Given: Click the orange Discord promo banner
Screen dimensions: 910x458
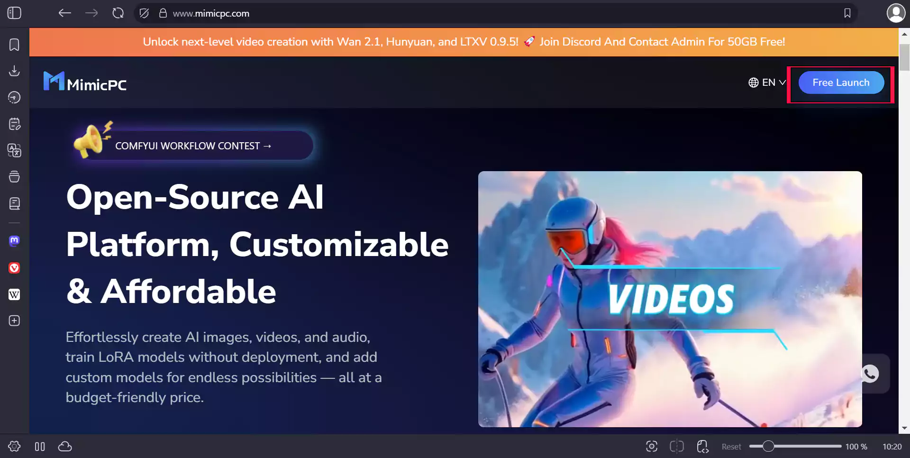Looking at the screenshot, I should pos(464,42).
